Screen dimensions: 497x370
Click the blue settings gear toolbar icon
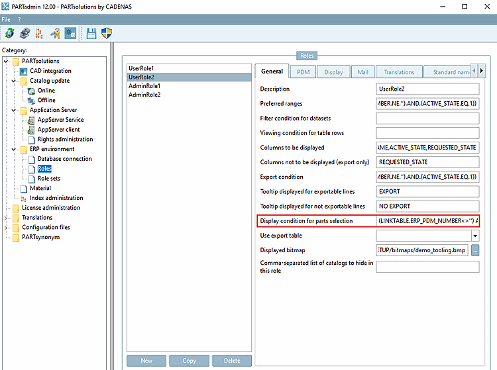70,33
